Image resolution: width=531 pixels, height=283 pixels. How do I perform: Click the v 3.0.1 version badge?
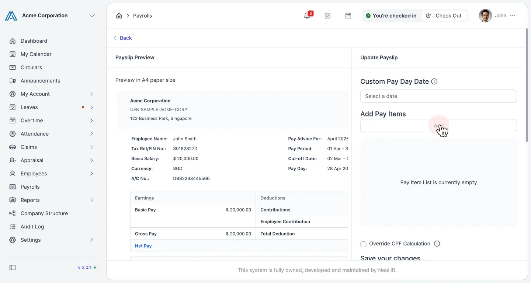pyautogui.click(x=87, y=268)
